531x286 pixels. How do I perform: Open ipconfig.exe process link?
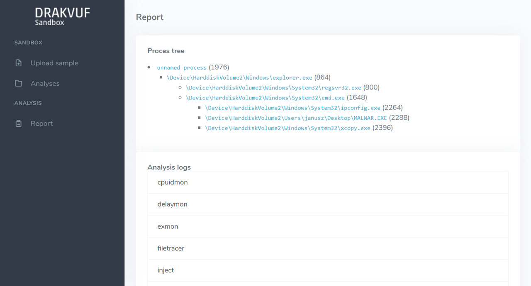click(292, 108)
